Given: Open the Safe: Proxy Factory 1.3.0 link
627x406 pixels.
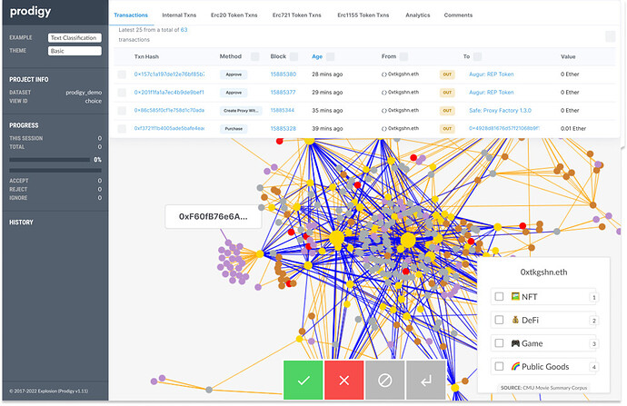Looking at the screenshot, I should [x=501, y=111].
